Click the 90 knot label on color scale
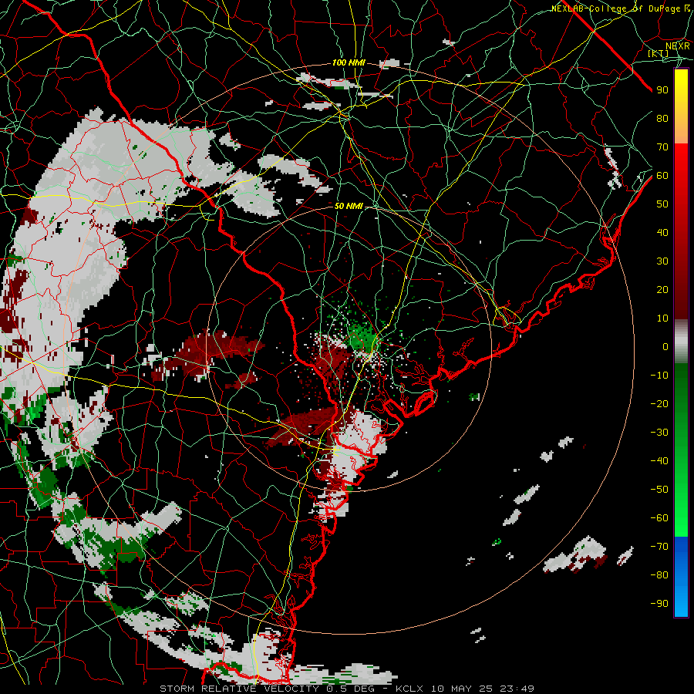Image resolution: width=694 pixels, height=694 pixels. pos(662,90)
